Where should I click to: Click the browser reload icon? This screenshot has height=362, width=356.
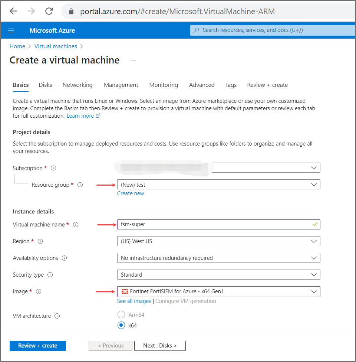(x=49, y=11)
